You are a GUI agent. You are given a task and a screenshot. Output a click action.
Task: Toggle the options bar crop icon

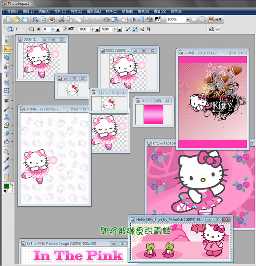coord(149,29)
